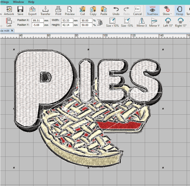Toggle the proportional scaling lock
This screenshot has height=186, width=190.
(x=101, y=22)
